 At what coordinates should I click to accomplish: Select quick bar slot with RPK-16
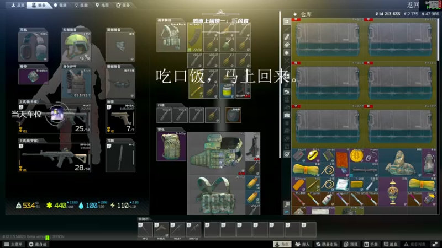coord(194,229)
